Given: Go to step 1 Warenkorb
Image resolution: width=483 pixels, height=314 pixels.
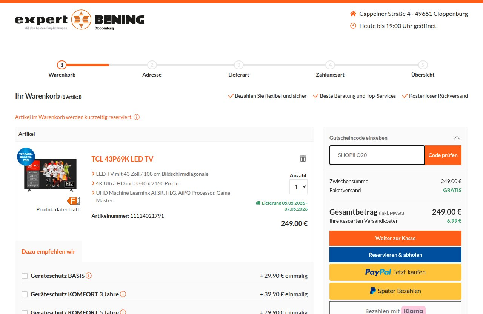Looking at the screenshot, I should (x=62, y=69).
